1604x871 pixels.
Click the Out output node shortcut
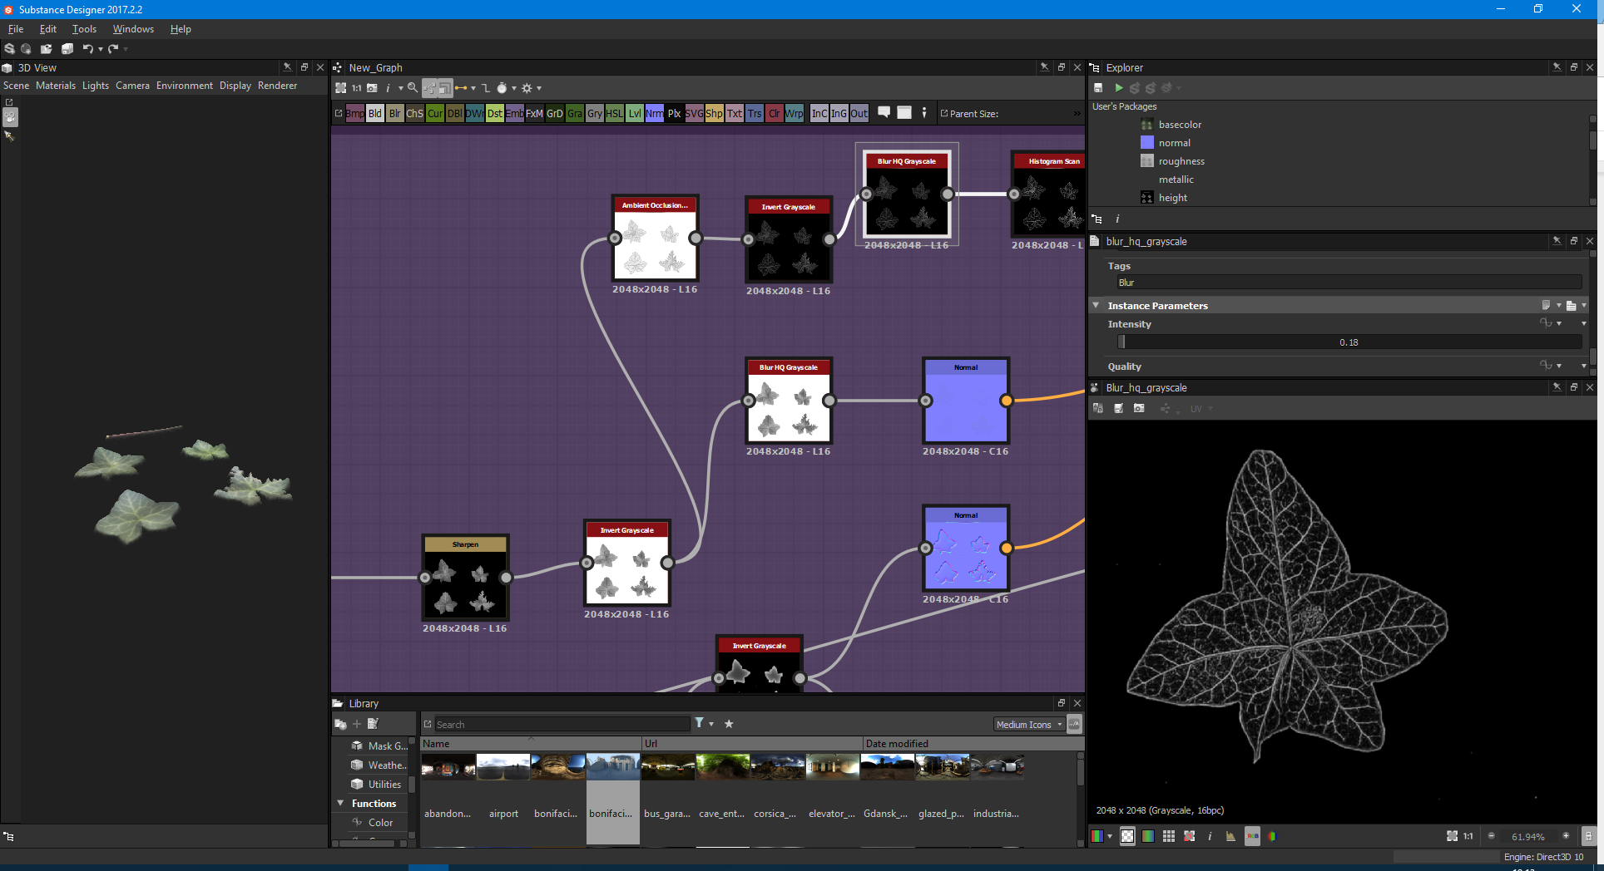859,114
